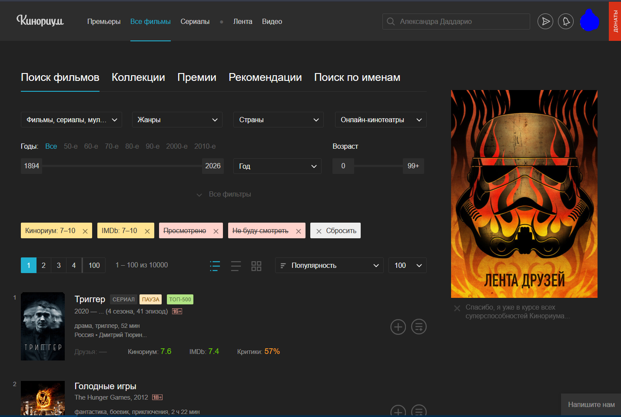
Task: Remove the Не буду смотреть filter
Action: (299, 231)
